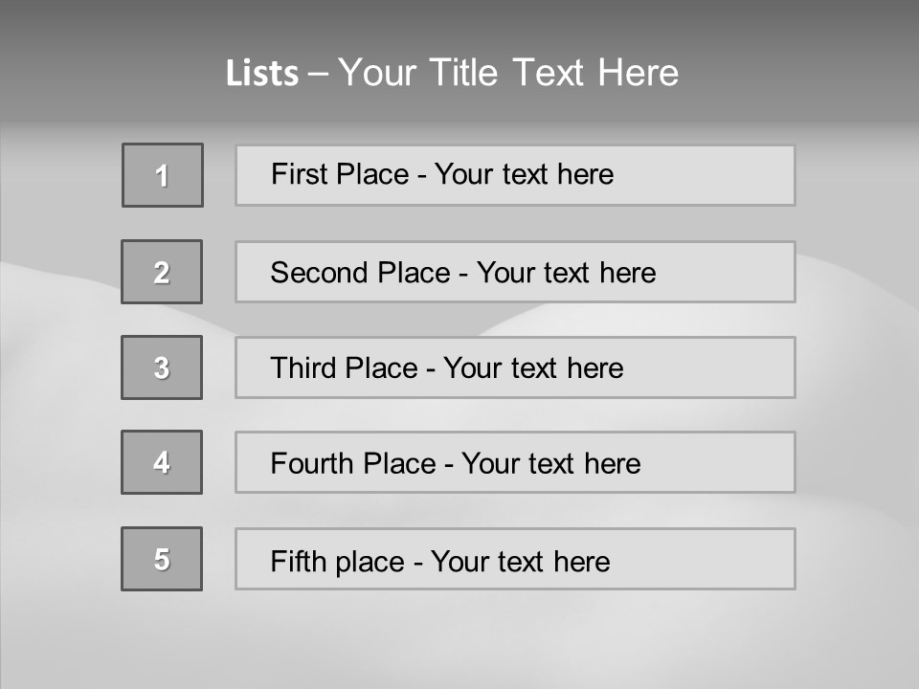Click the bold word "Lists" in the title

point(262,74)
